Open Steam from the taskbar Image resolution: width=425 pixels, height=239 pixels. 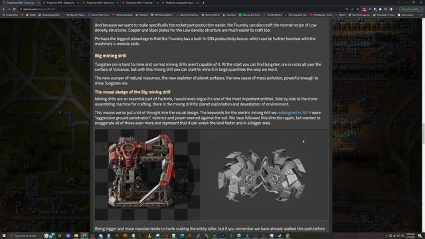click(x=280, y=236)
